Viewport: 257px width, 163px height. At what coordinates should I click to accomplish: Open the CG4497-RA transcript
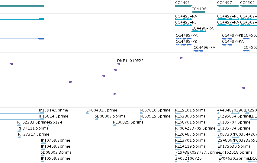(228, 25)
